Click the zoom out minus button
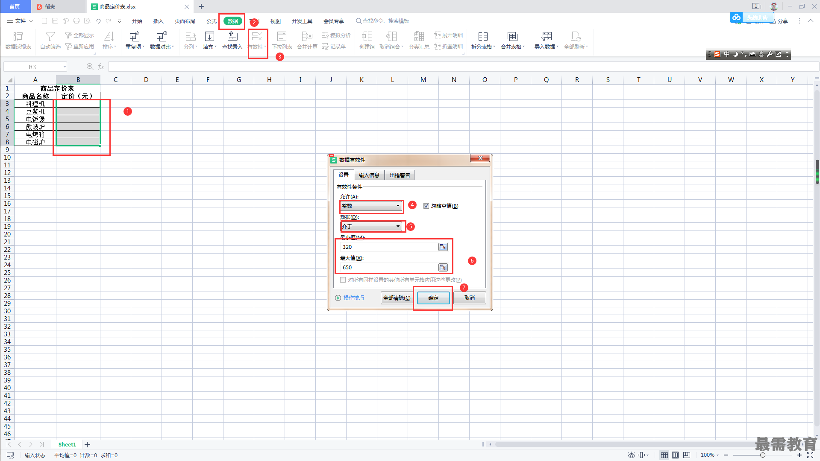This screenshot has height=461, width=820. click(726, 455)
